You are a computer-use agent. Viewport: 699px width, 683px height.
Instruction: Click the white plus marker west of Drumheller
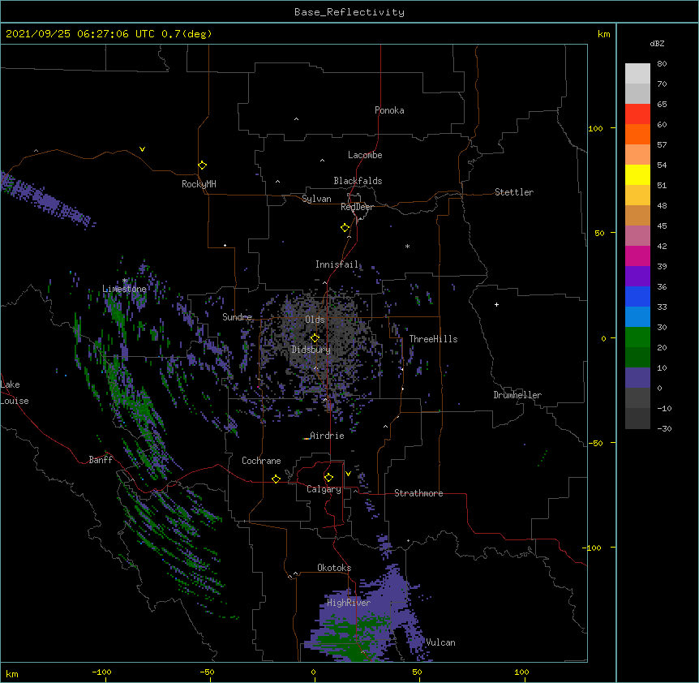pos(496,304)
